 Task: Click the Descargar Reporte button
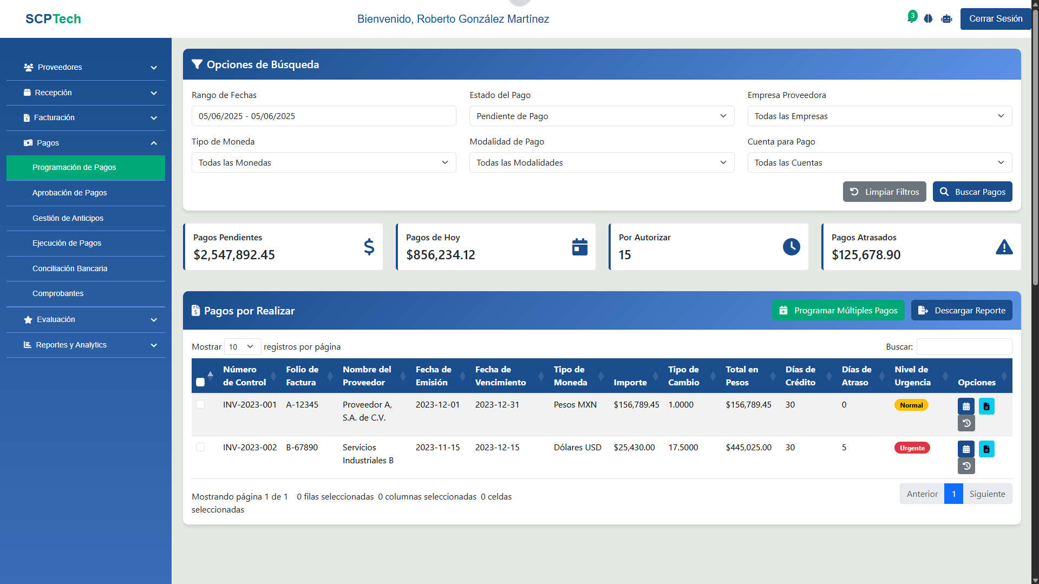point(962,310)
